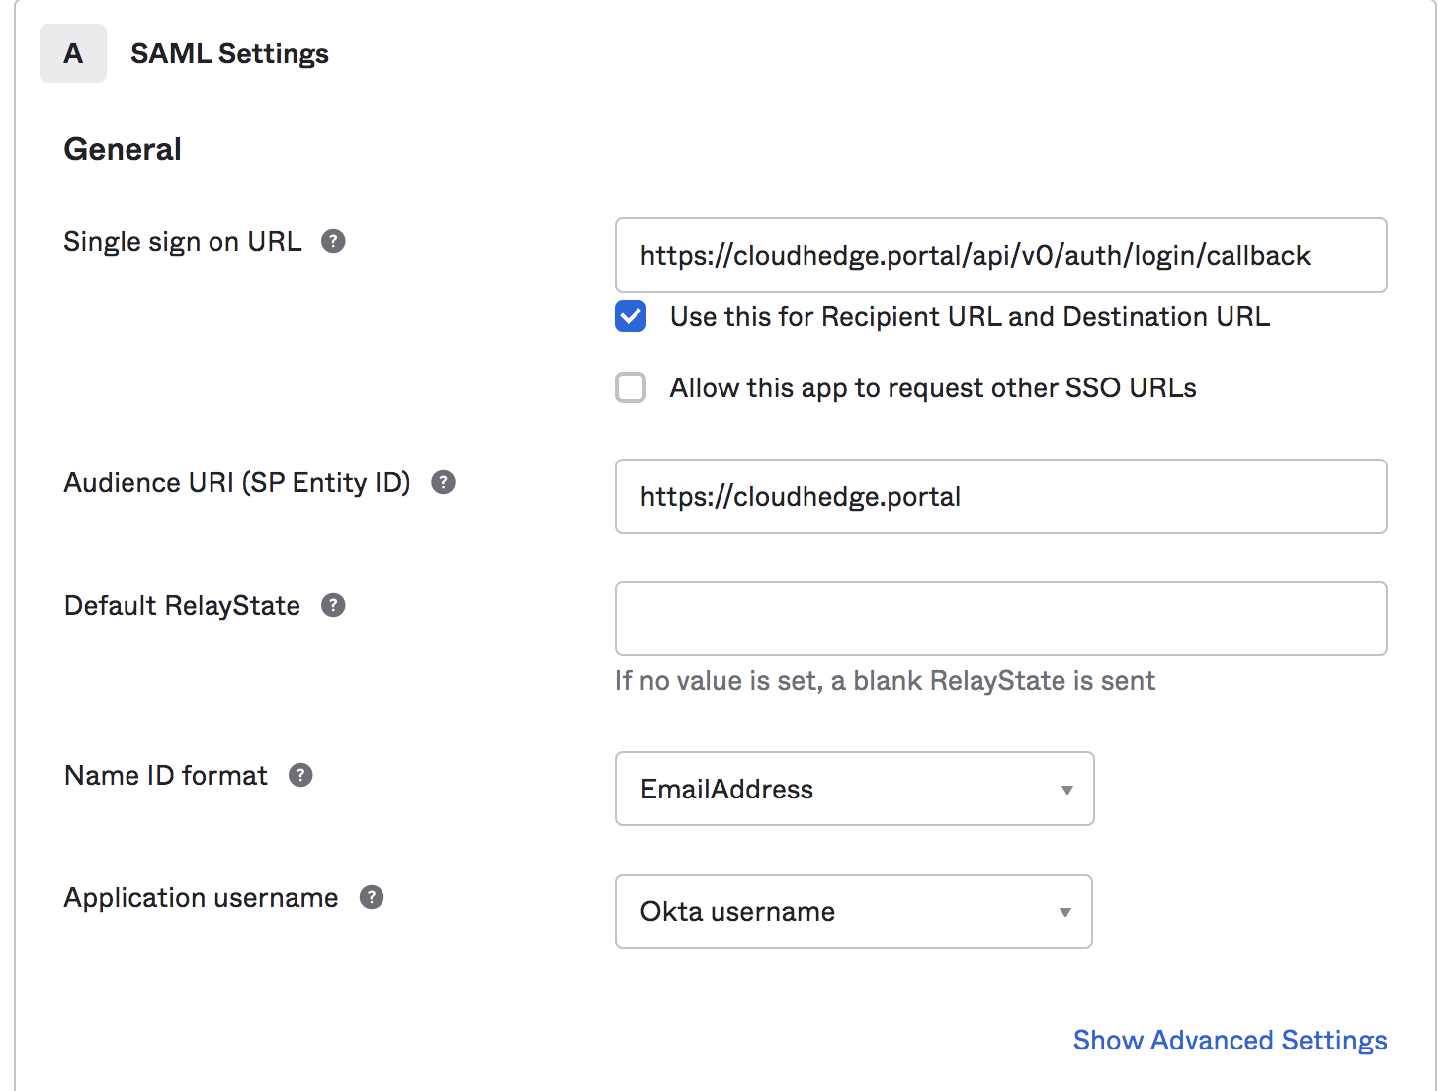This screenshot has height=1091, width=1443.
Task: Select the Single sign on URL text box
Action: (1000, 255)
